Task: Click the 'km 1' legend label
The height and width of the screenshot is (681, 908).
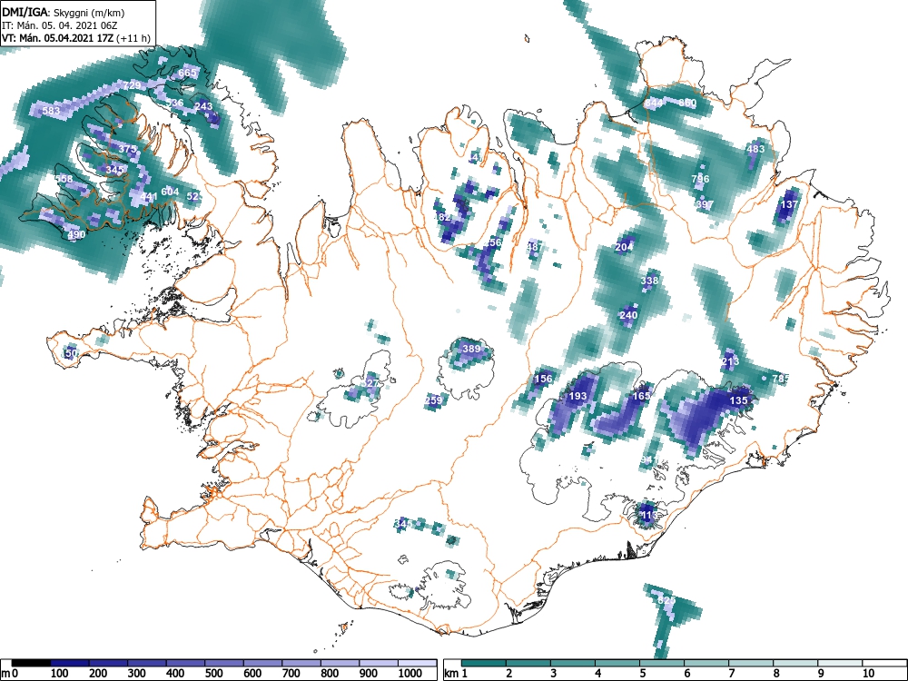Action: pyautogui.click(x=456, y=674)
